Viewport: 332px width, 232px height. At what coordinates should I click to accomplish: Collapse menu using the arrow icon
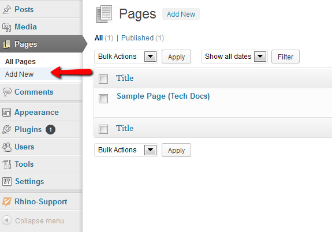click(6, 220)
